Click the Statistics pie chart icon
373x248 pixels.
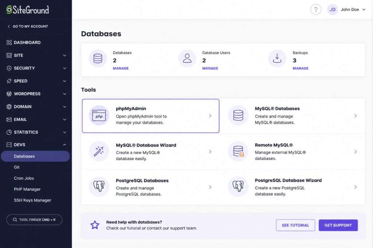click(9, 132)
